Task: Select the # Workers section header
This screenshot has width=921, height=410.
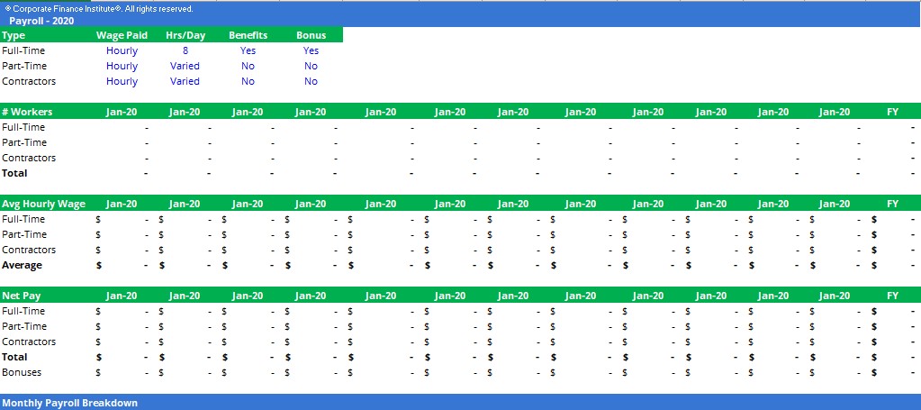Action: 27,112
